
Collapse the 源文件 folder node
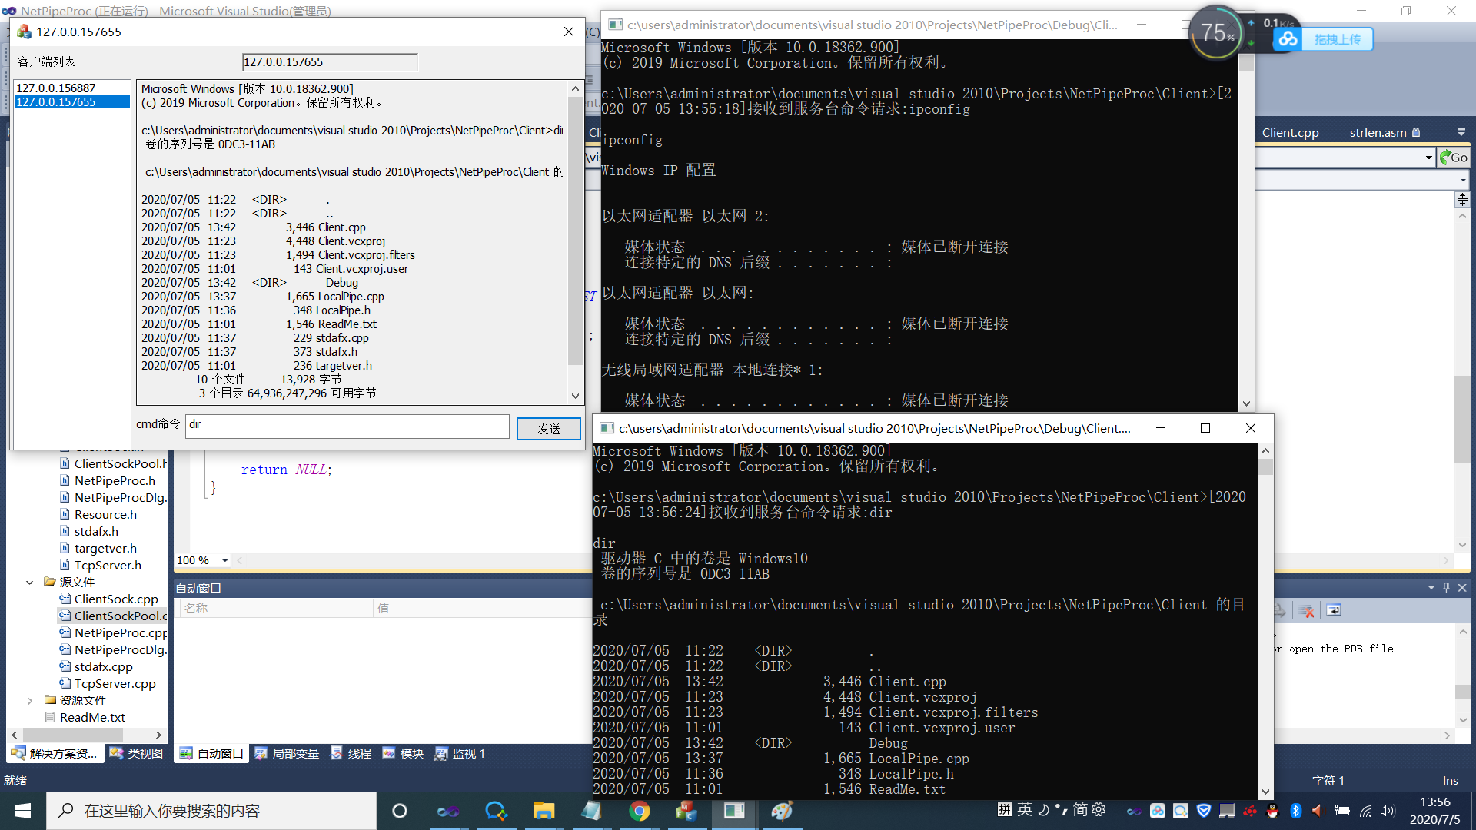[29, 583]
